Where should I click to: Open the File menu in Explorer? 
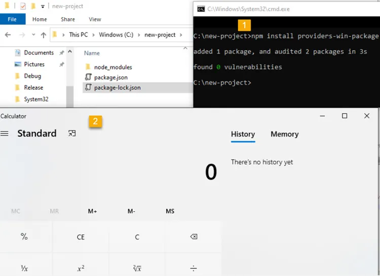click(x=12, y=19)
